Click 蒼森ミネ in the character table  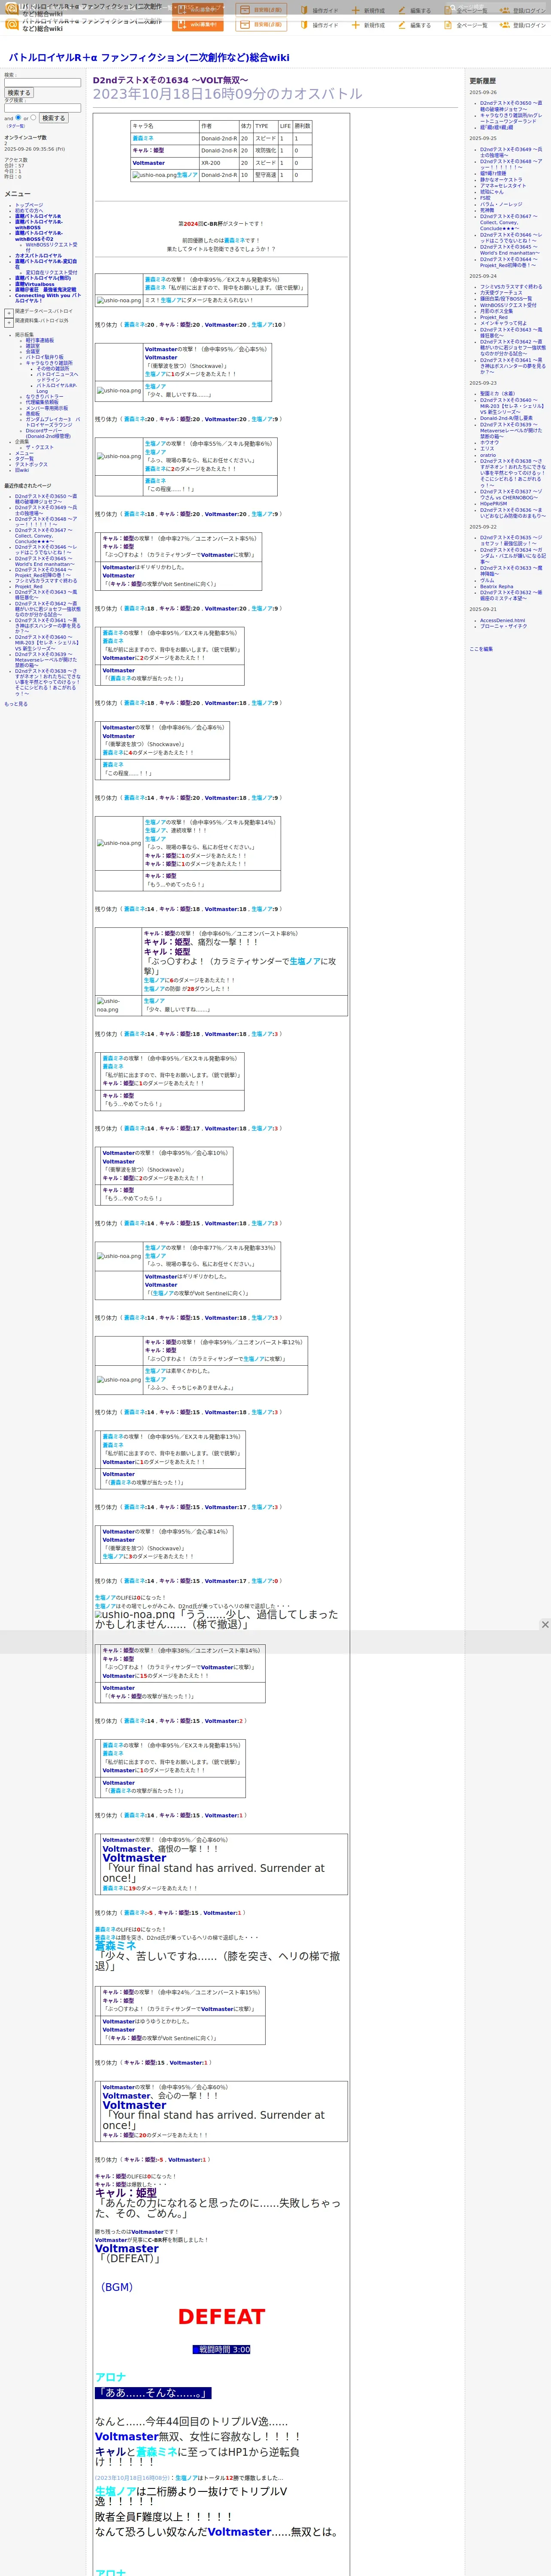143,139
